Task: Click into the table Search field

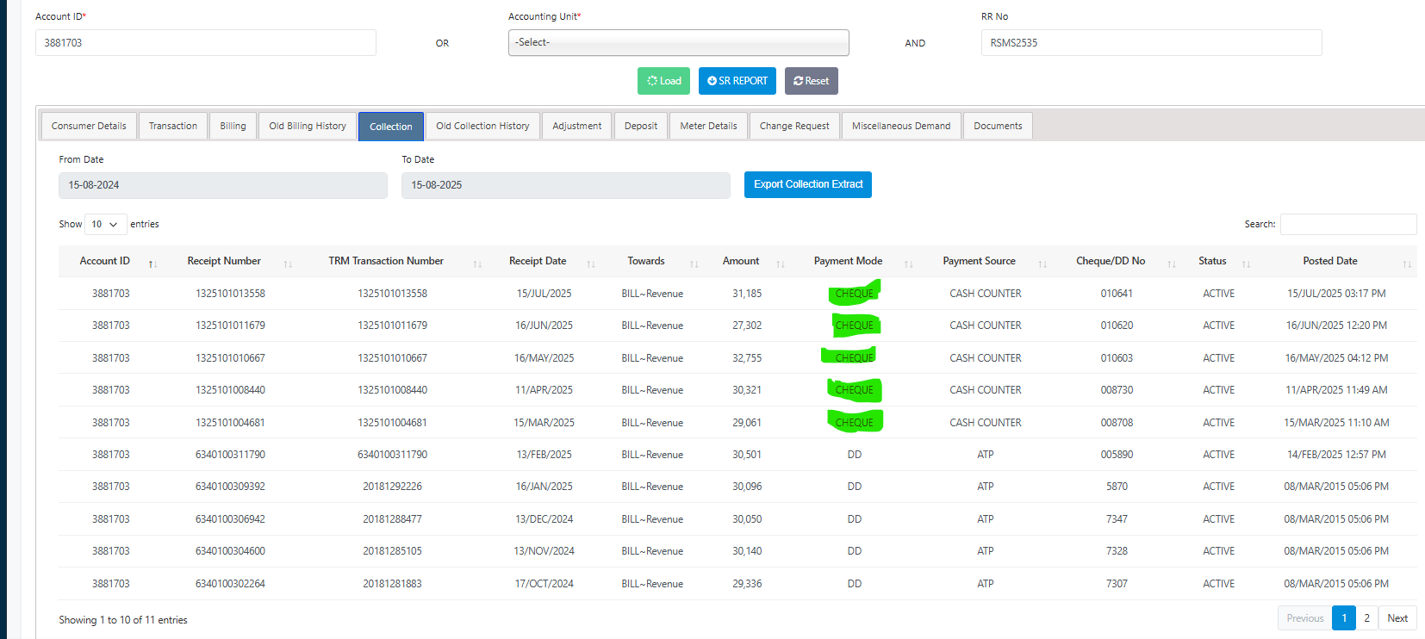Action: click(1347, 225)
